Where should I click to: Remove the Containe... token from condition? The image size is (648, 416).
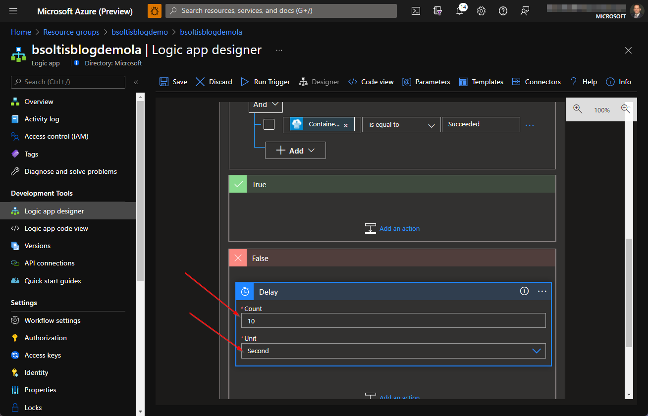click(x=346, y=125)
